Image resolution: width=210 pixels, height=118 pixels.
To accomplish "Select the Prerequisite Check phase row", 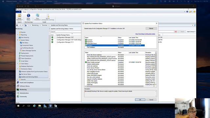I will (x=115, y=44).
